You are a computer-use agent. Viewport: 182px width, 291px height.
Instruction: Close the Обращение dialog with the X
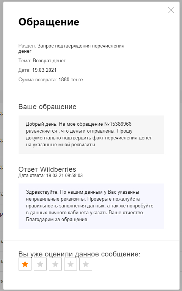coord(171,10)
